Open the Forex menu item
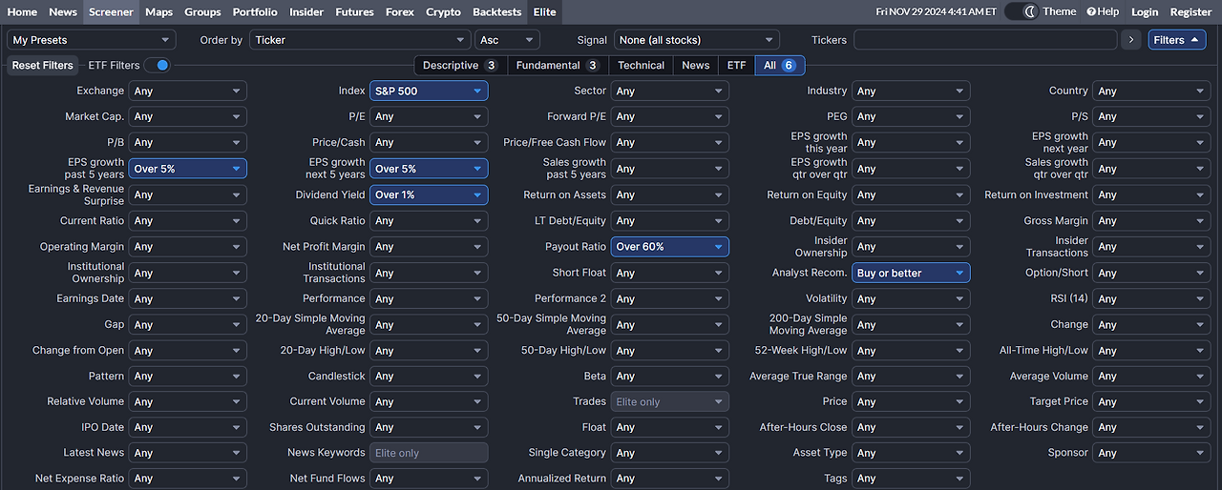 pyautogui.click(x=400, y=11)
